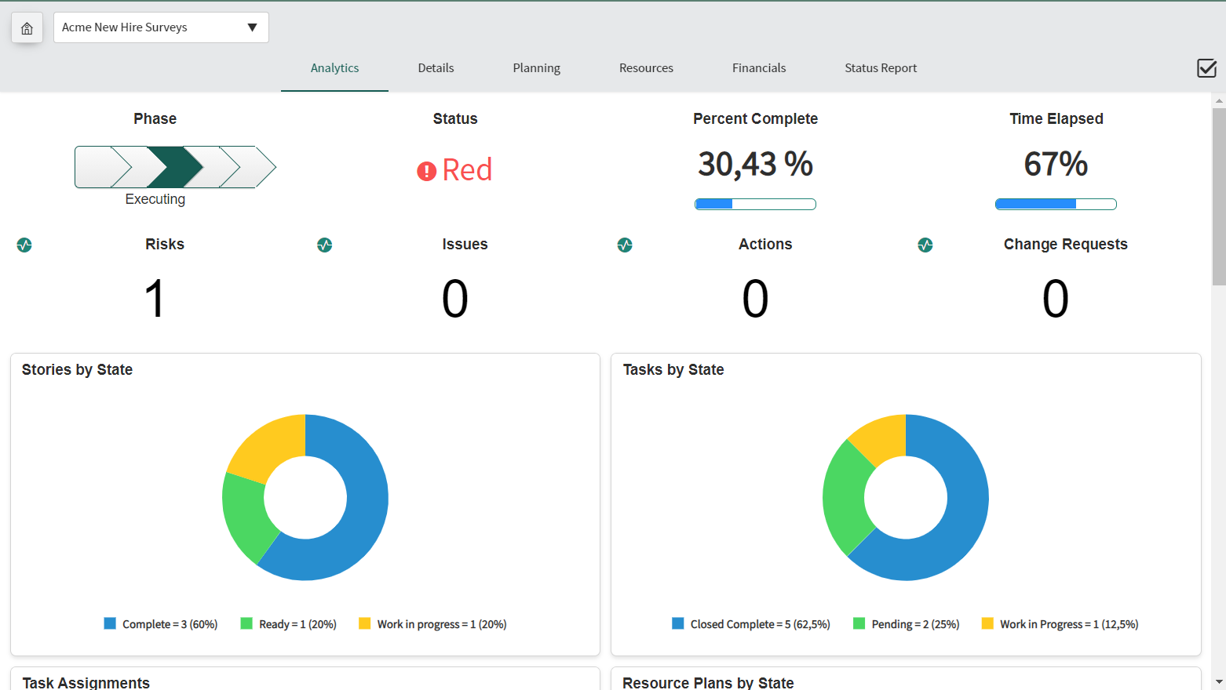Click the pulse icon beside Change Requests

[925, 245]
